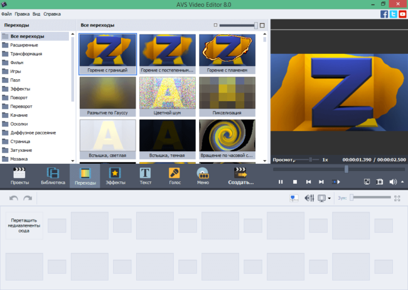
Task: Switch preview to full screen
Action: 367,182
